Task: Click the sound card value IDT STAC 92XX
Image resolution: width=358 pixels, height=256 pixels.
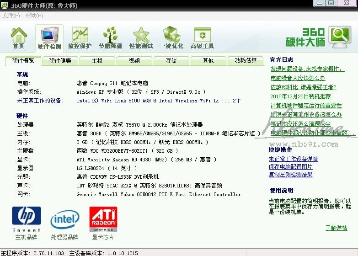Action: point(149,186)
